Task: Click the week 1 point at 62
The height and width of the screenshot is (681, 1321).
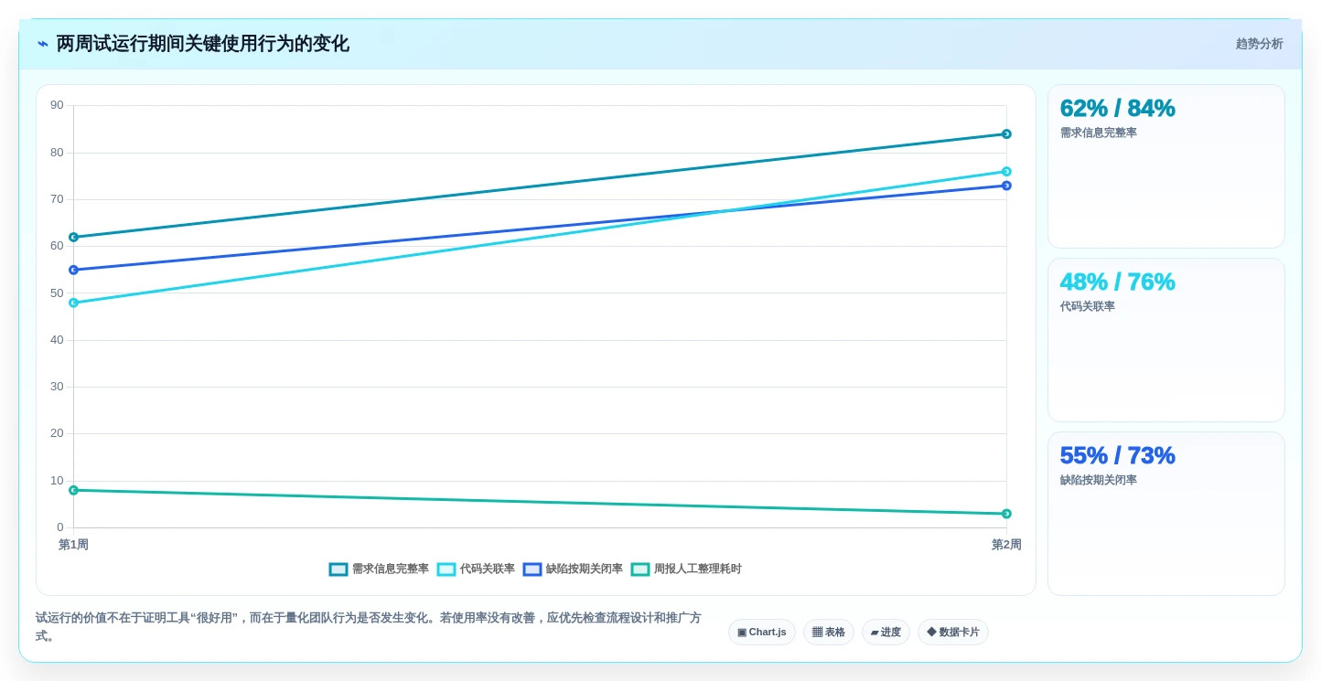Action: tap(73, 237)
